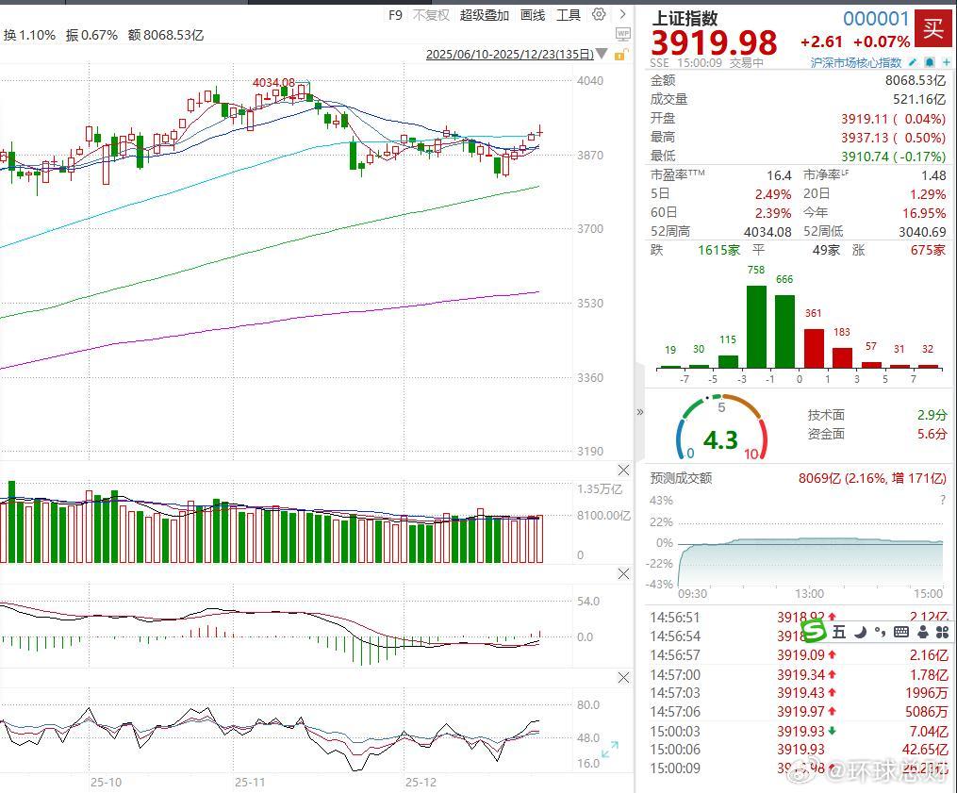Click the plus add-to-watchlist icon
957x793 pixels.
(x=946, y=62)
